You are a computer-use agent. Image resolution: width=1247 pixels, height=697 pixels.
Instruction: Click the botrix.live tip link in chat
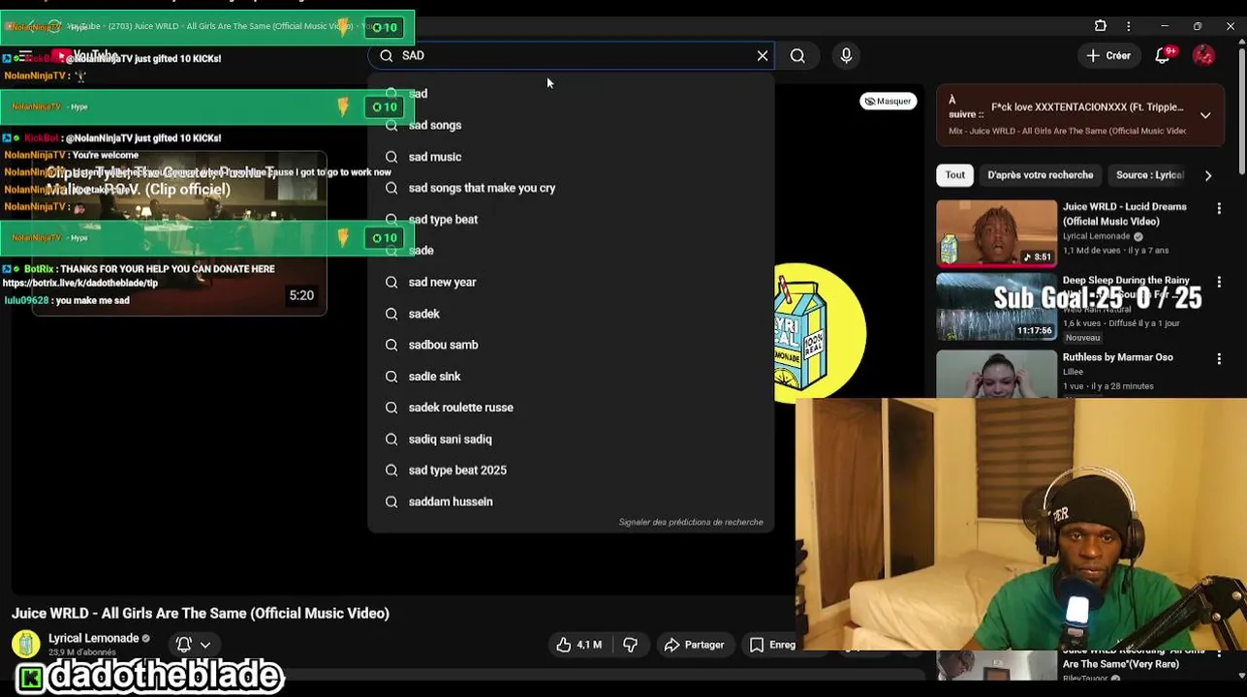[79, 283]
